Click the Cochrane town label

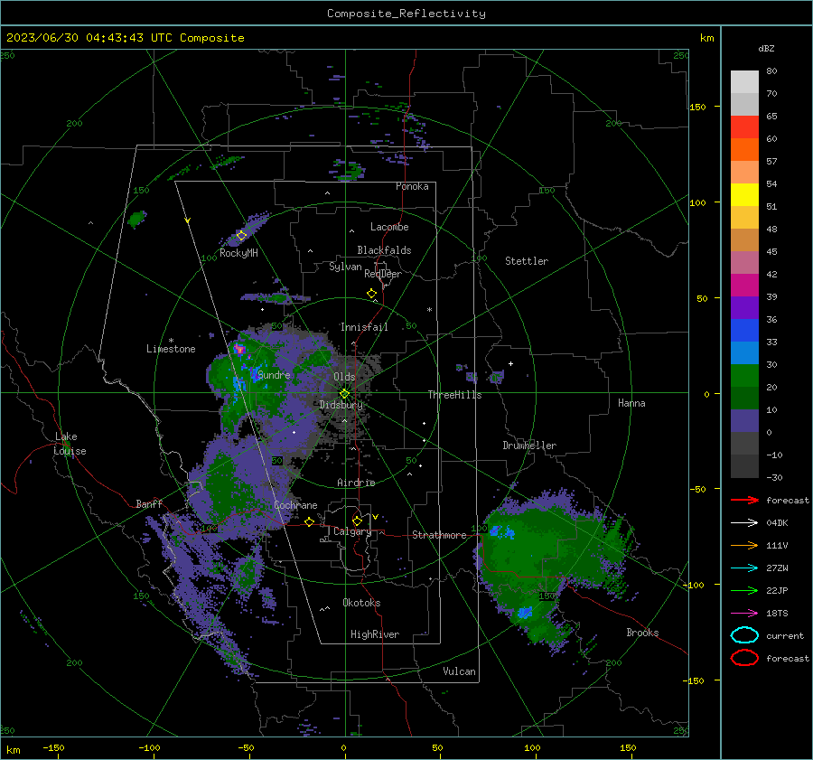295,505
